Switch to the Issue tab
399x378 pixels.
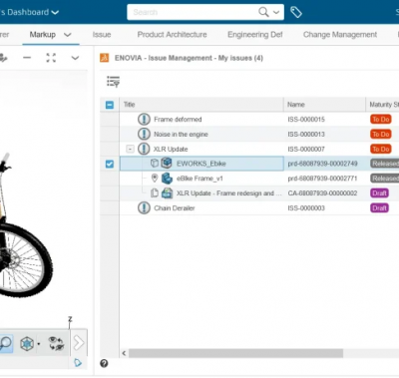click(x=102, y=35)
